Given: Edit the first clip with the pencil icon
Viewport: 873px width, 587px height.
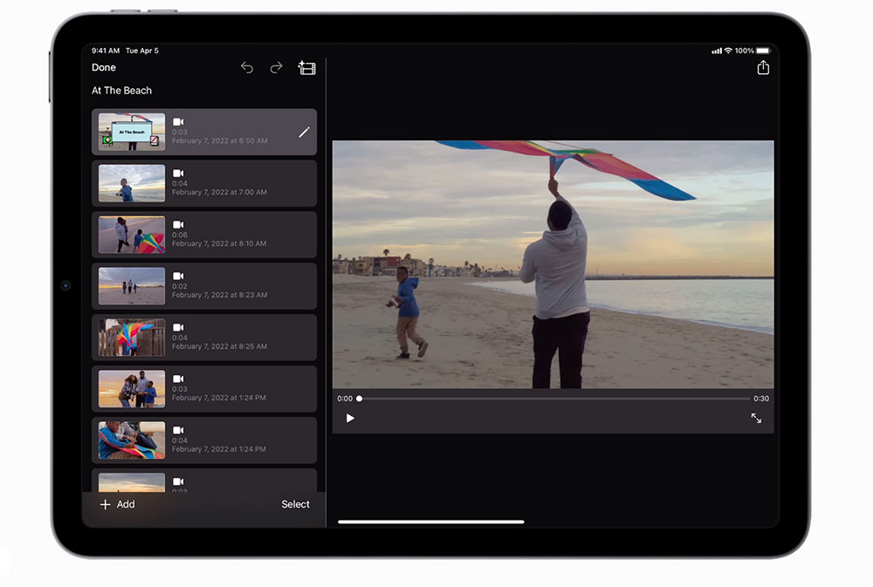Looking at the screenshot, I should coord(304,132).
